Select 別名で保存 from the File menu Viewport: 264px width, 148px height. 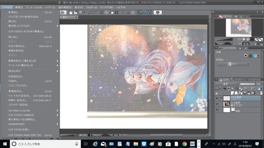[16, 46]
